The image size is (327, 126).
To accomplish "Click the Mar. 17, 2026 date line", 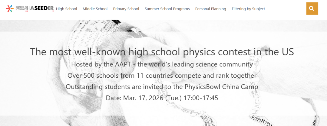I will pos(162,98).
